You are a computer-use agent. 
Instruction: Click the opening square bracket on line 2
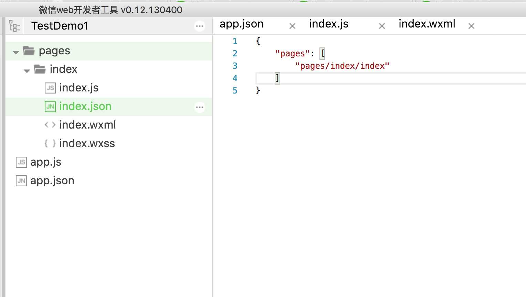click(323, 54)
